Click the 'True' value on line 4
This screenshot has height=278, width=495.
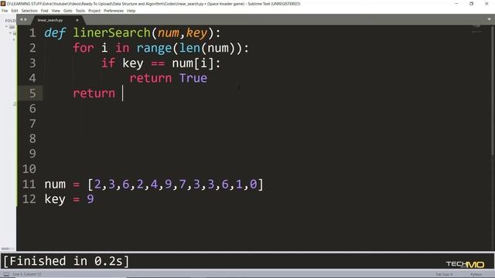193,78
